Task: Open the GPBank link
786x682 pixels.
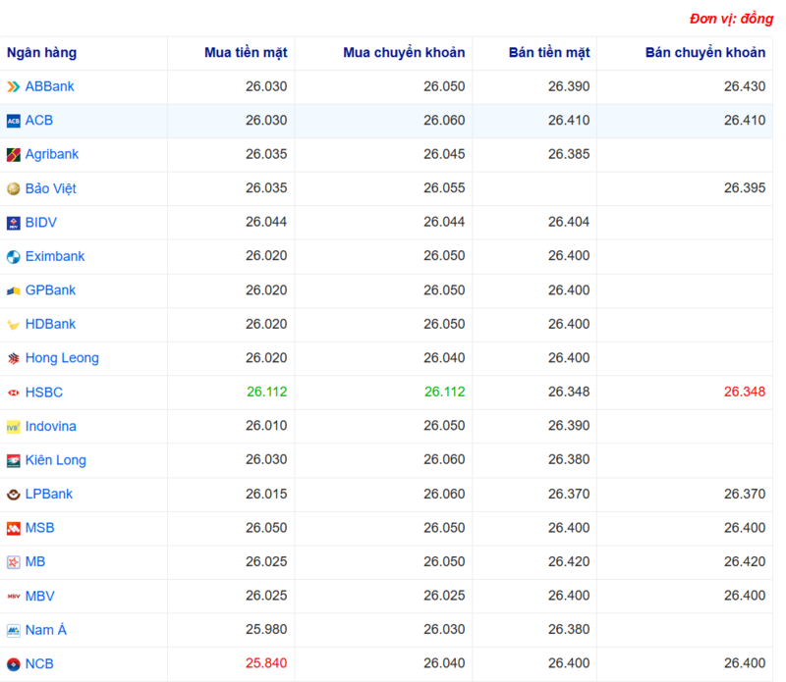Action: point(50,290)
